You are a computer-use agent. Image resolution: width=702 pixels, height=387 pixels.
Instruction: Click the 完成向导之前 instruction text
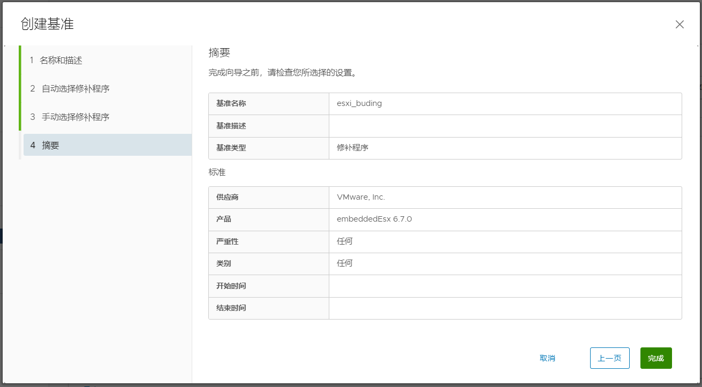click(283, 72)
